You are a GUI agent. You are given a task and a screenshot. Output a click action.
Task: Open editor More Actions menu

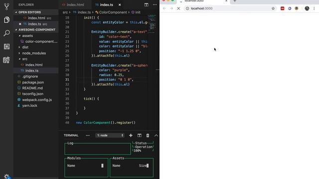(155, 4)
